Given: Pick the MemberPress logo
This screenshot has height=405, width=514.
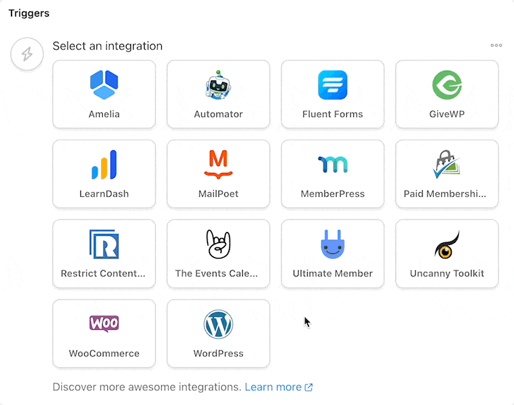Looking at the screenshot, I should (333, 165).
